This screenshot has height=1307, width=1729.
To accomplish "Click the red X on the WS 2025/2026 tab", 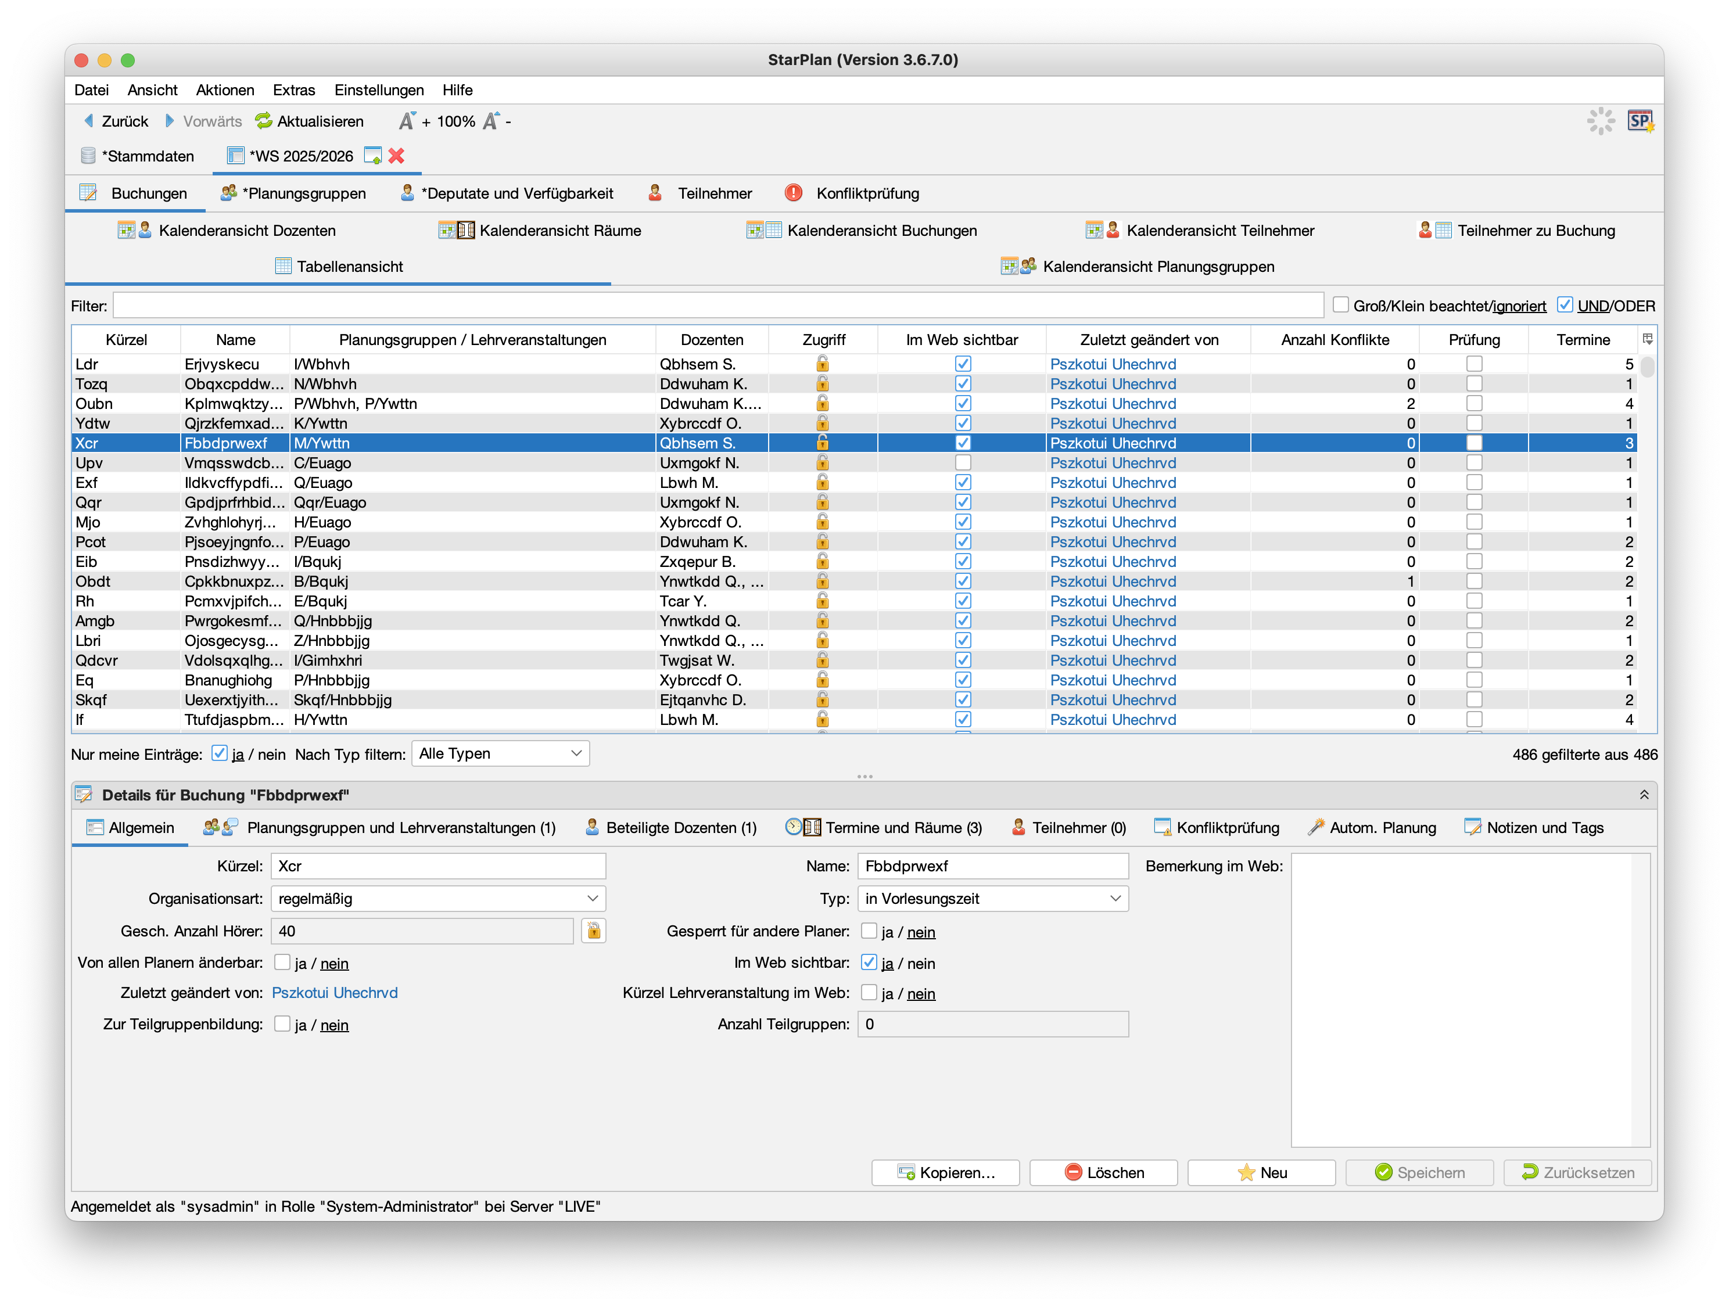I will point(396,156).
